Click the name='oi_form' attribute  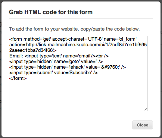point(120,39)
